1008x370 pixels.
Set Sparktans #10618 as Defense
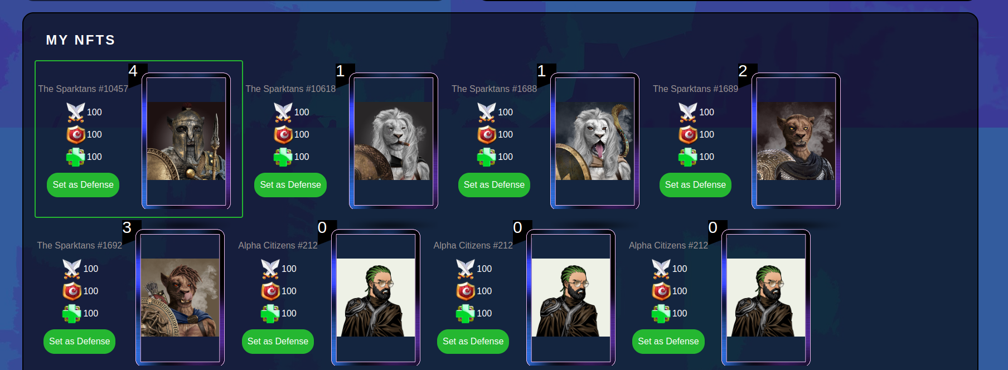pyautogui.click(x=290, y=185)
